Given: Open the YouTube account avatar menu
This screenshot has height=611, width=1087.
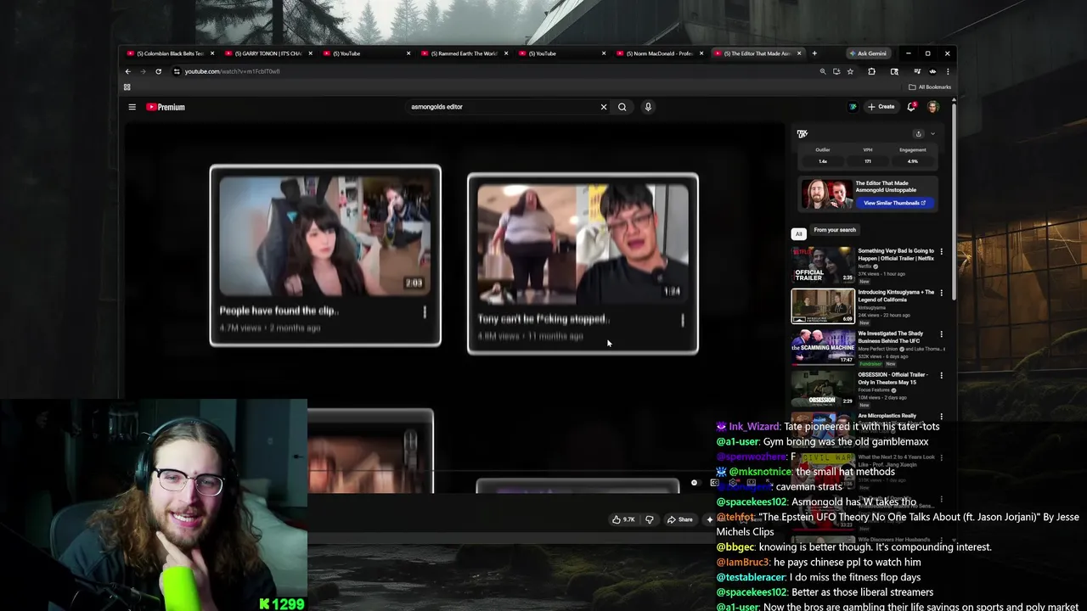Looking at the screenshot, I should click(932, 107).
